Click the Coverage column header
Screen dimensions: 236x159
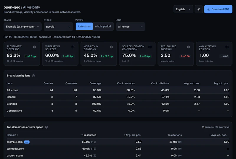click(x=95, y=83)
